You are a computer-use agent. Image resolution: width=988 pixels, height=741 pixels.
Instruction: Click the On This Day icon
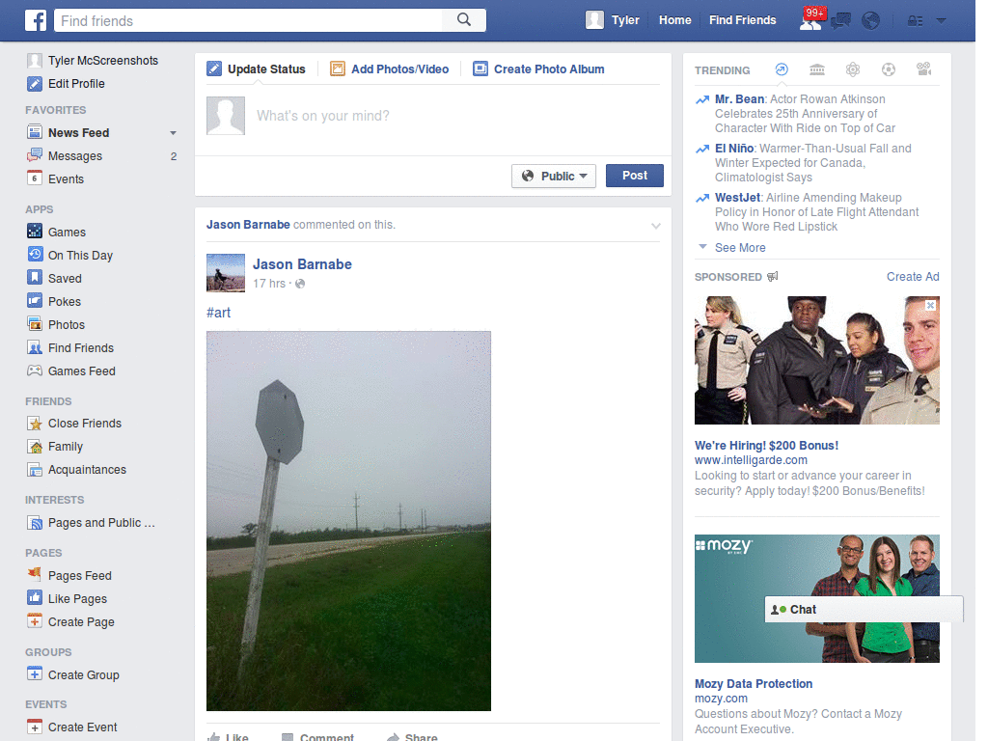pyautogui.click(x=35, y=255)
